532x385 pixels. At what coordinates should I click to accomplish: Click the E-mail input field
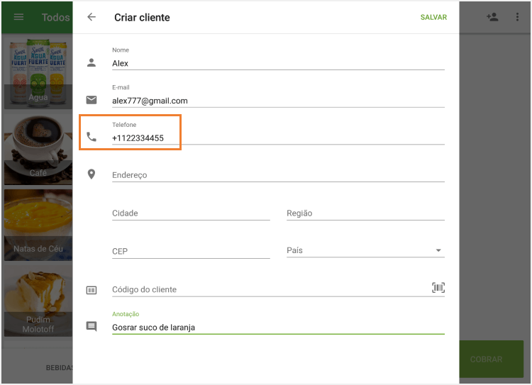(278, 101)
